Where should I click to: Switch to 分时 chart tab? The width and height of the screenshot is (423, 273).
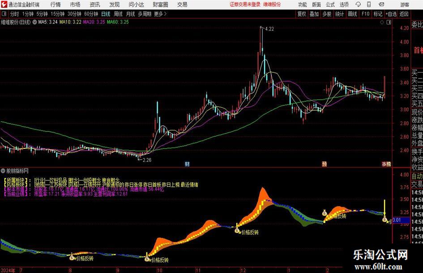14,14
